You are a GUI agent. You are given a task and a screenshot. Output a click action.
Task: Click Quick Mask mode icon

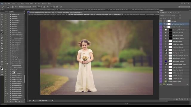[2, 72]
